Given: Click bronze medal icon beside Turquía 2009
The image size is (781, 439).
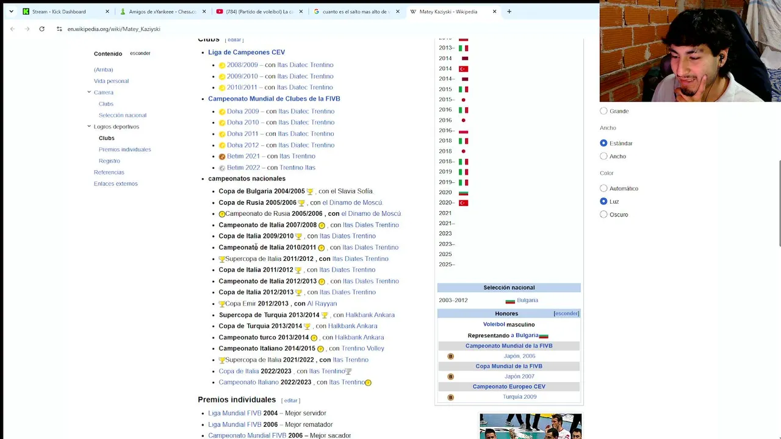Looking at the screenshot, I should pyautogui.click(x=450, y=397).
